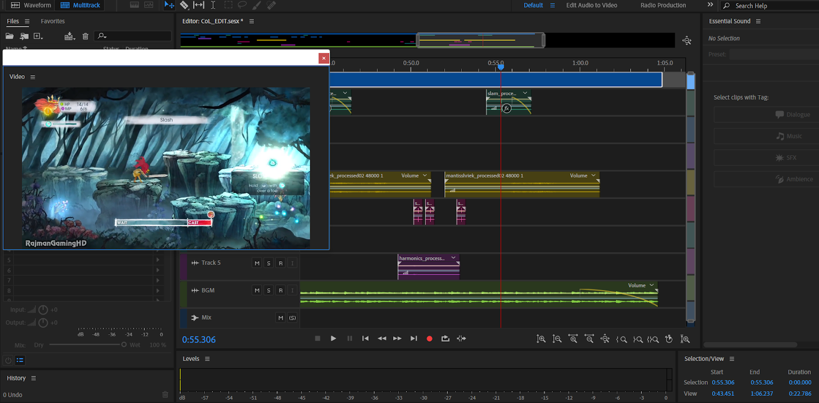The width and height of the screenshot is (819, 403).
Task: Solo Track 5
Action: [x=269, y=263]
